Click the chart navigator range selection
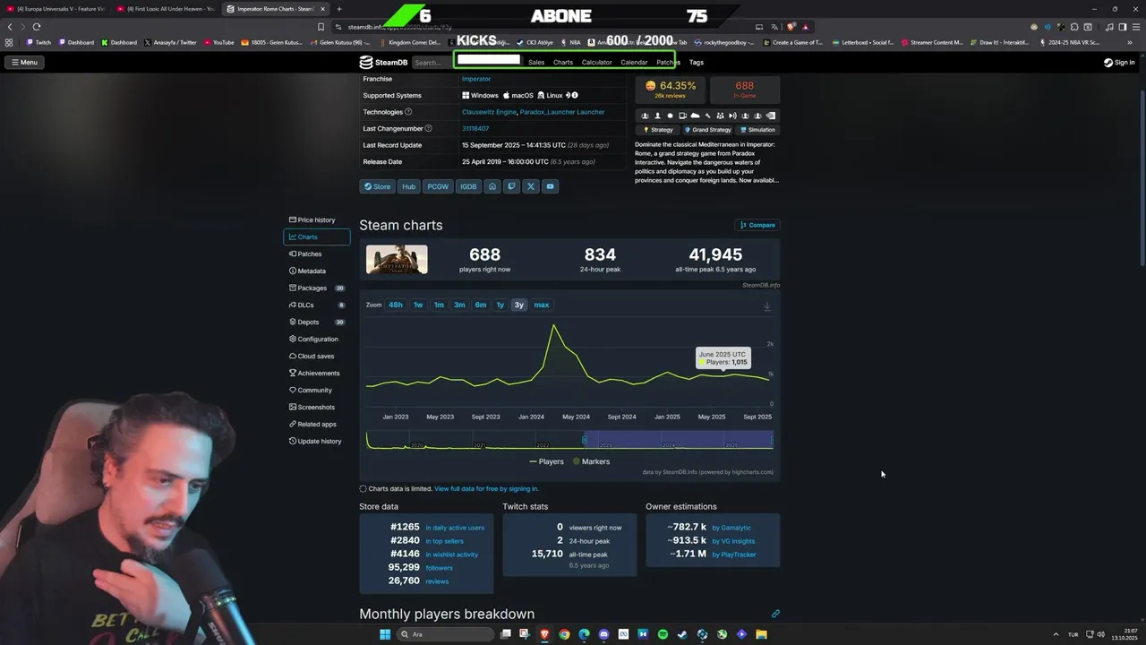 (x=678, y=440)
